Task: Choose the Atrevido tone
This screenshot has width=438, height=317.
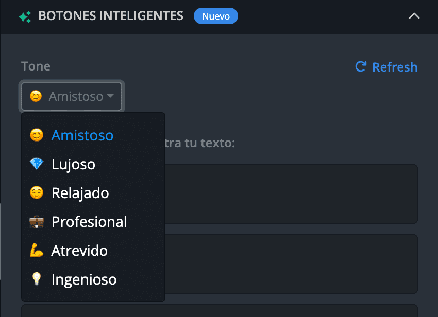Action: [x=93, y=250]
